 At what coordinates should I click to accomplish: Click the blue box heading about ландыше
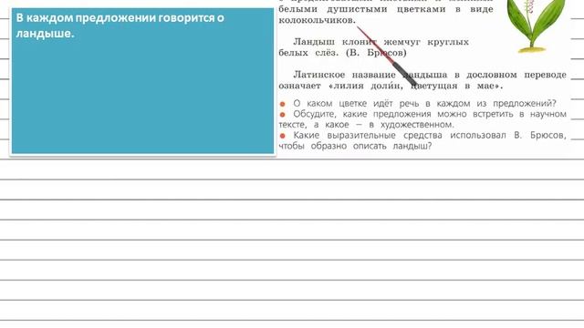point(120,26)
